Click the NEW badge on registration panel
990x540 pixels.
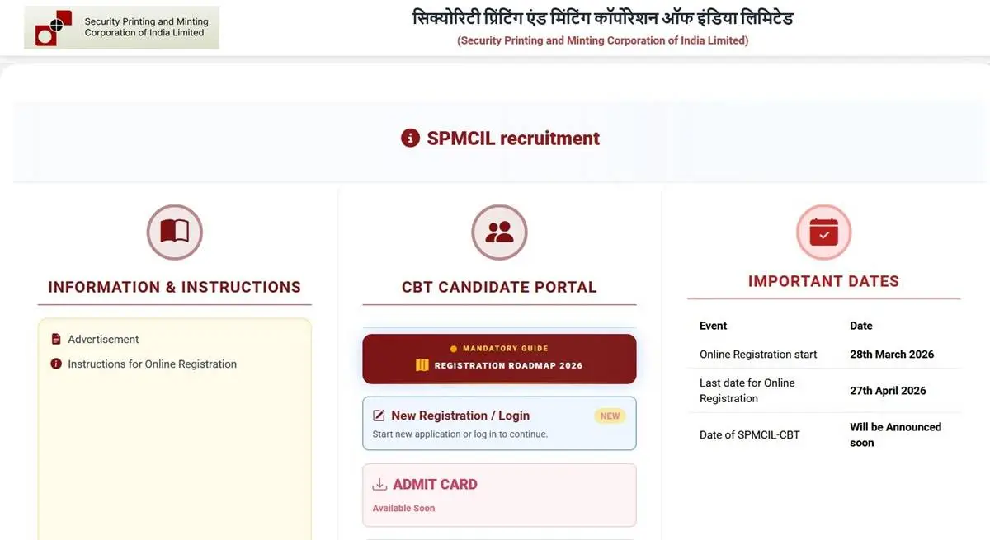click(x=610, y=416)
